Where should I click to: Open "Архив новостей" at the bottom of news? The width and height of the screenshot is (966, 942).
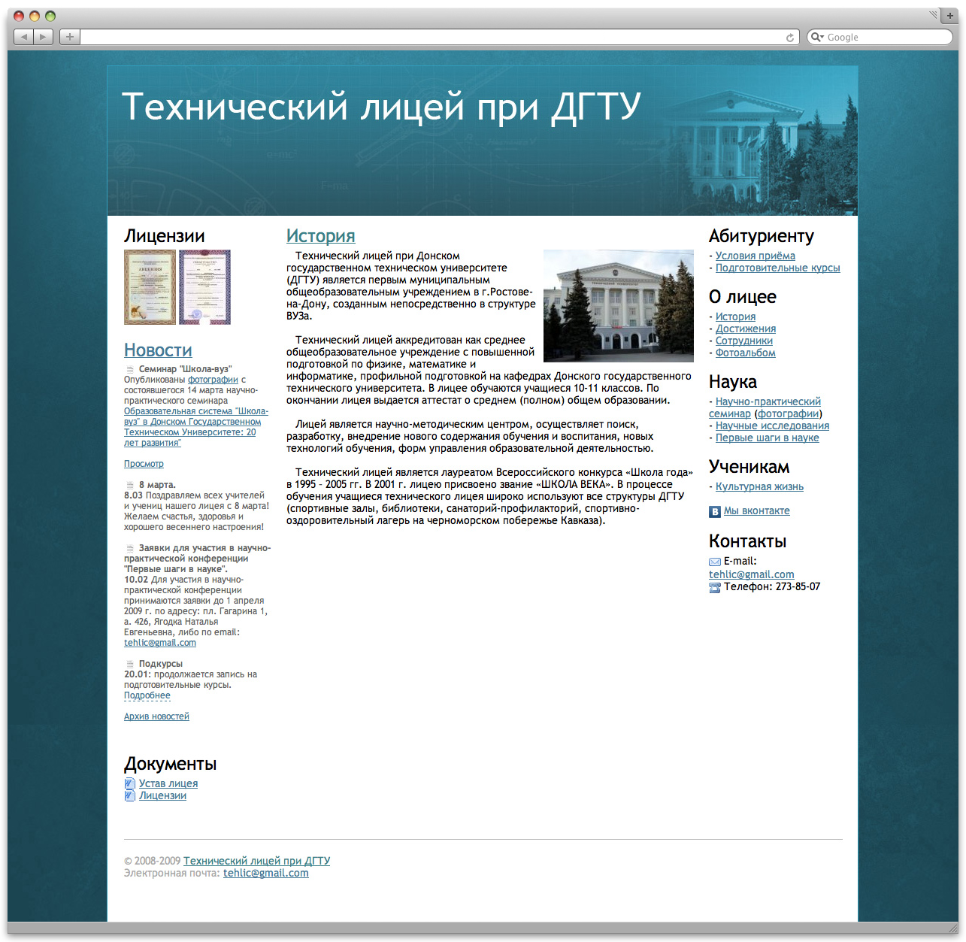click(x=156, y=716)
